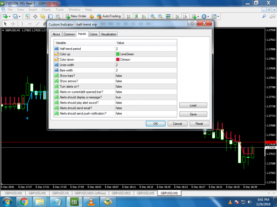Screen dimensions: 277x207
Task: Expand templates dropdown arrow
Action: click(x=218, y=17)
